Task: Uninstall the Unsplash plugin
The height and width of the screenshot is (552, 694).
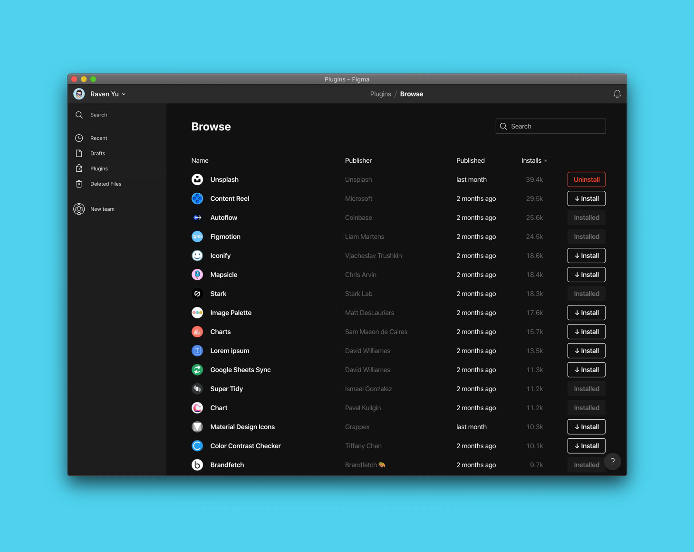Action: (586, 179)
